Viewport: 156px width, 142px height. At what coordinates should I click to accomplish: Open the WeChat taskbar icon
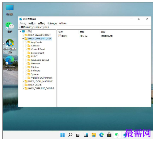point(117,135)
